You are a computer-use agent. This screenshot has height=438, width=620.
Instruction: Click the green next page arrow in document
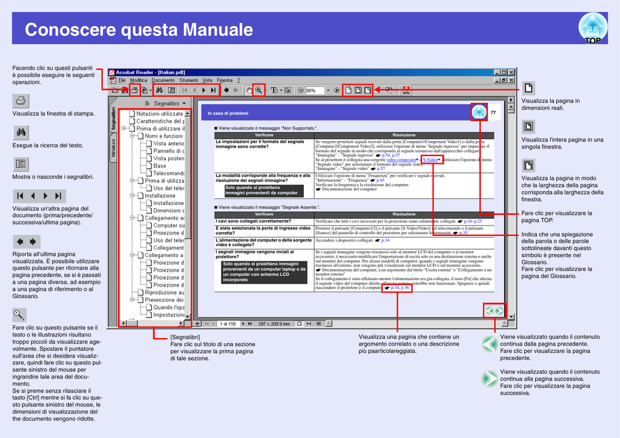point(500,310)
